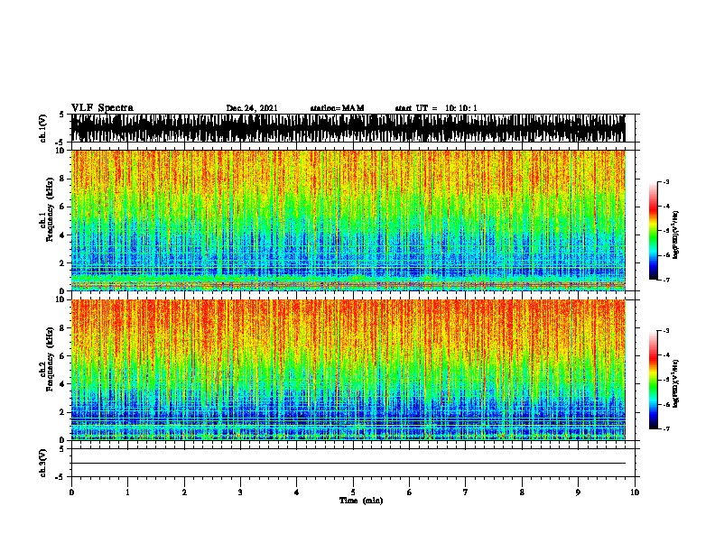Screen dimensions: 715x552
Task: Click the ch.2 colorbar "log(PSD)" units label
Action: click(x=675, y=383)
